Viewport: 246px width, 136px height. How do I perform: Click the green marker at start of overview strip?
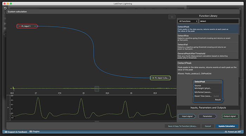[x=13, y=88]
